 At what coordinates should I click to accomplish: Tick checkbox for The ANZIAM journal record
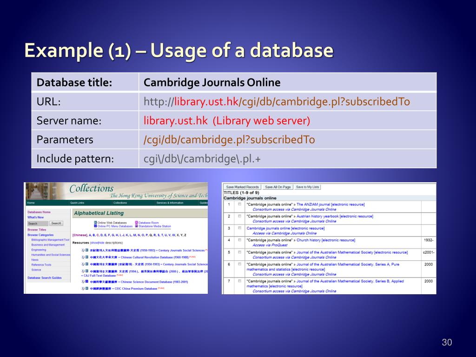239,205
